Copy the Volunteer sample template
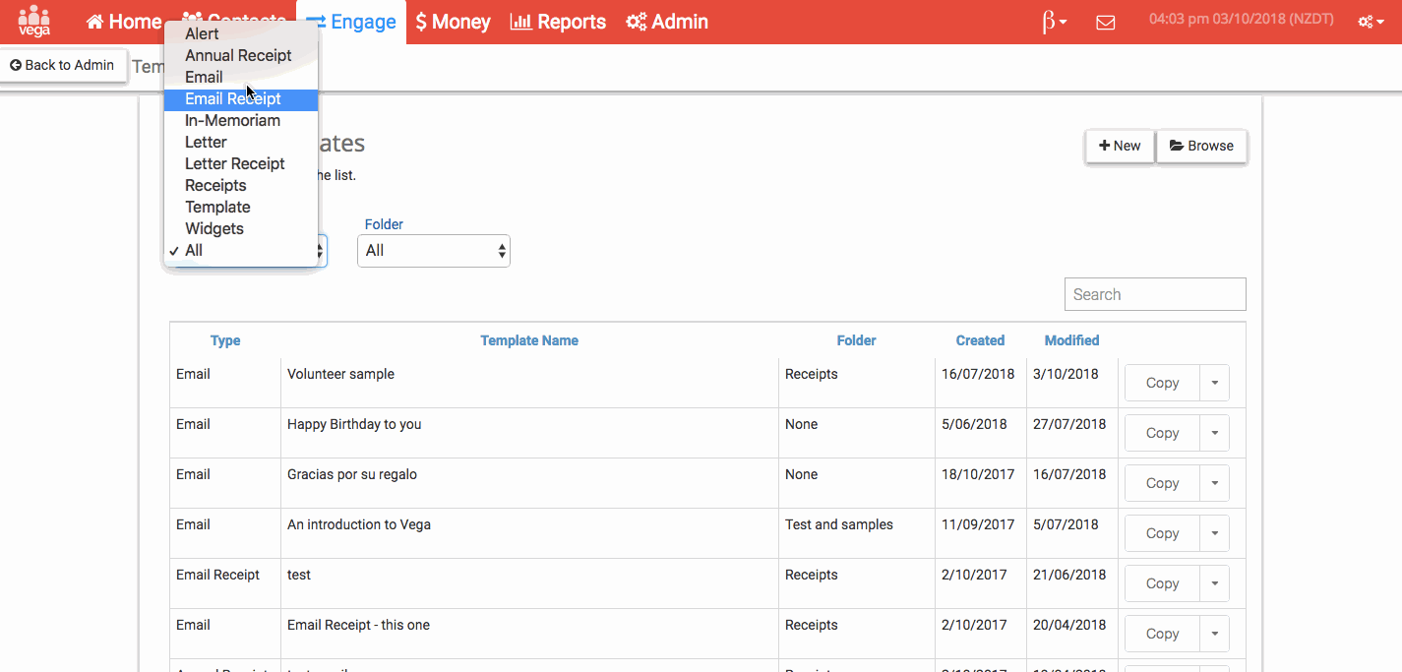Image resolution: width=1402 pixels, height=672 pixels. click(1162, 383)
